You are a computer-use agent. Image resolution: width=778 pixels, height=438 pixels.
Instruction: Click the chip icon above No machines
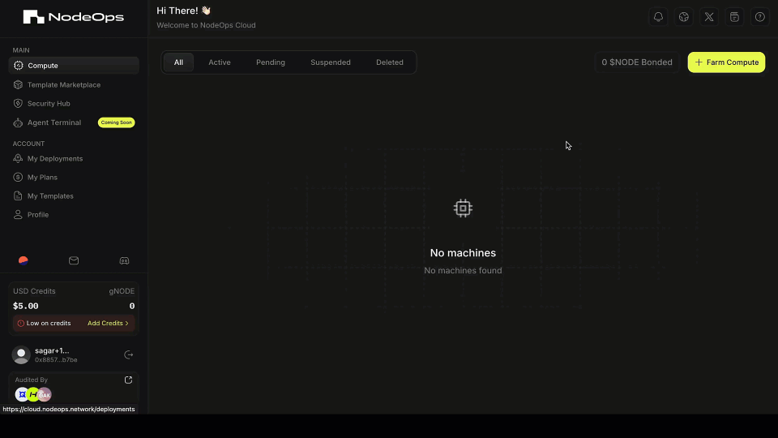[463, 208]
